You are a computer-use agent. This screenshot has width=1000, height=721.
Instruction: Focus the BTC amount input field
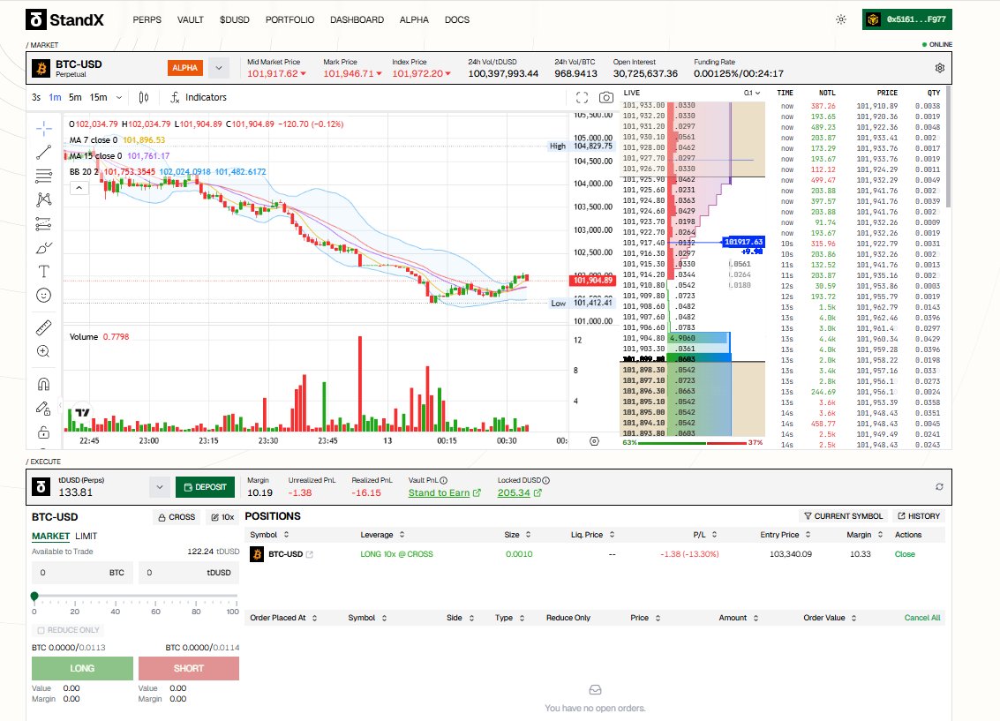click(x=82, y=573)
